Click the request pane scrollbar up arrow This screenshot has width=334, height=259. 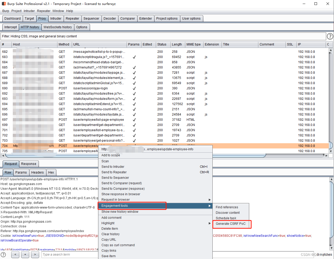pos(332,179)
